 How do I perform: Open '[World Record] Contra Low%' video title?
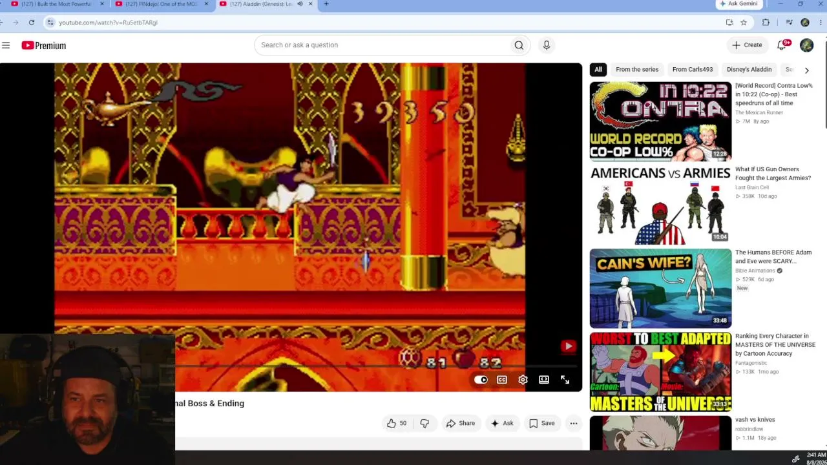(773, 94)
